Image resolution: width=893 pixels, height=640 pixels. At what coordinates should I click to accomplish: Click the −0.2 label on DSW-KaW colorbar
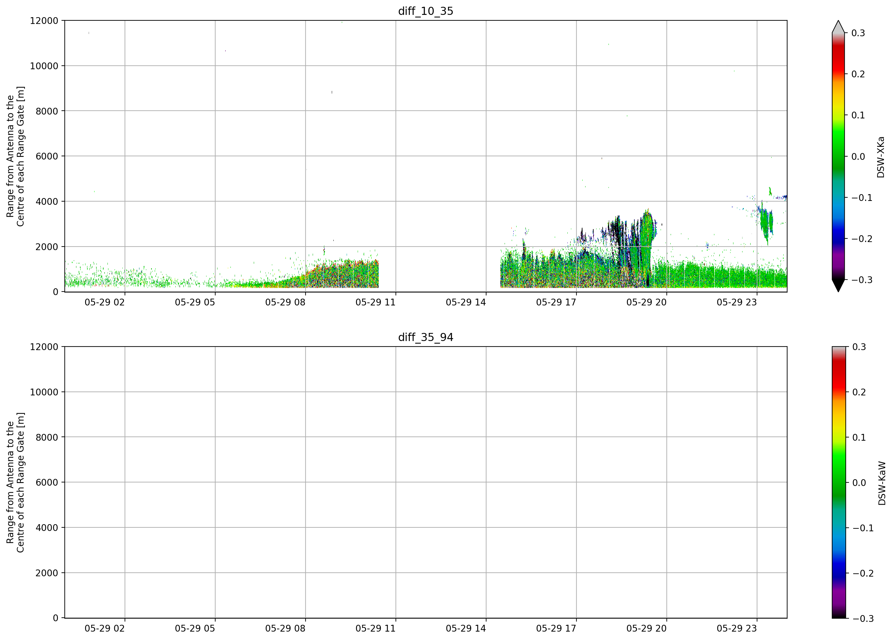pyautogui.click(x=863, y=573)
